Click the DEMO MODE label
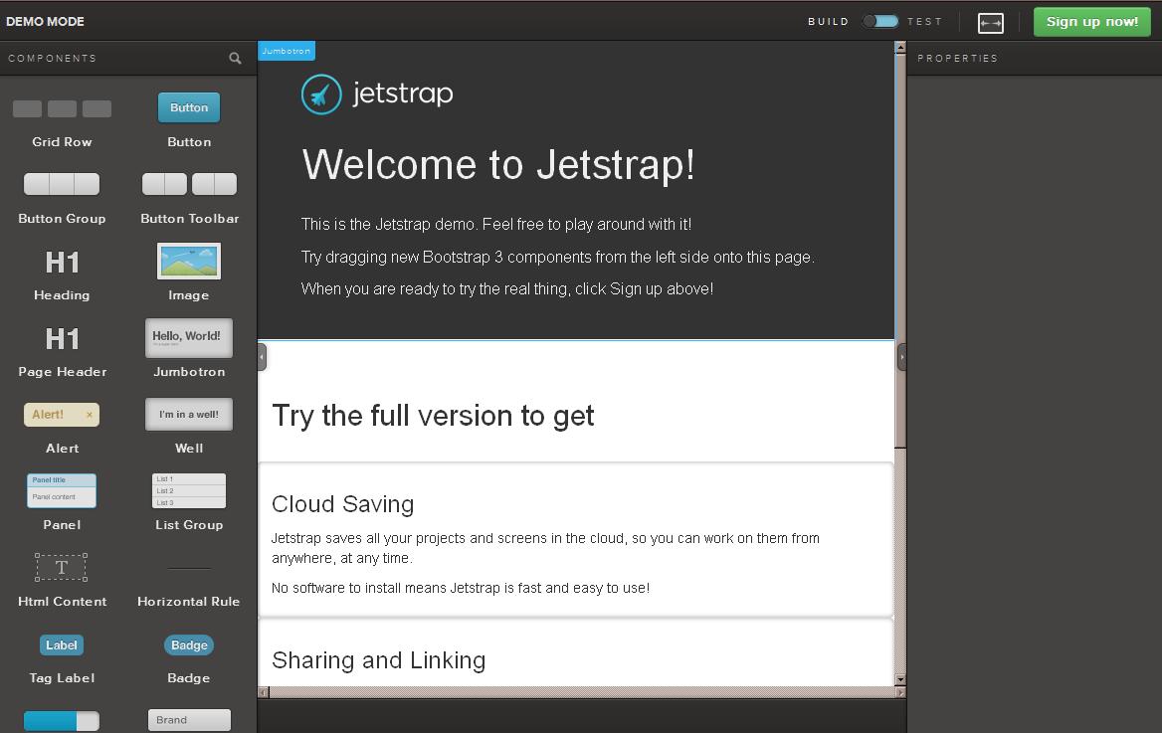This screenshot has height=733, width=1162. click(x=45, y=22)
